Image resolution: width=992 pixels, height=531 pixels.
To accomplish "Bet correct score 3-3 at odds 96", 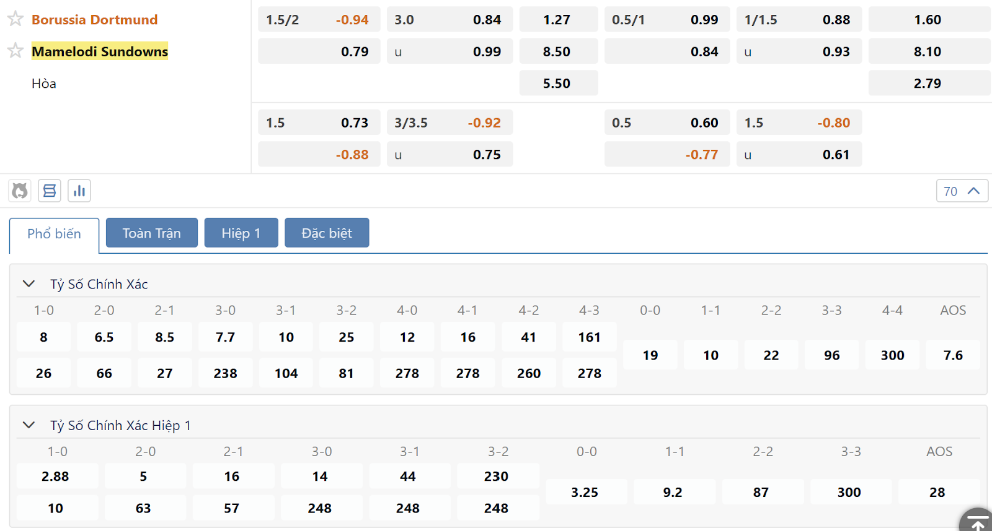I will 832,355.
